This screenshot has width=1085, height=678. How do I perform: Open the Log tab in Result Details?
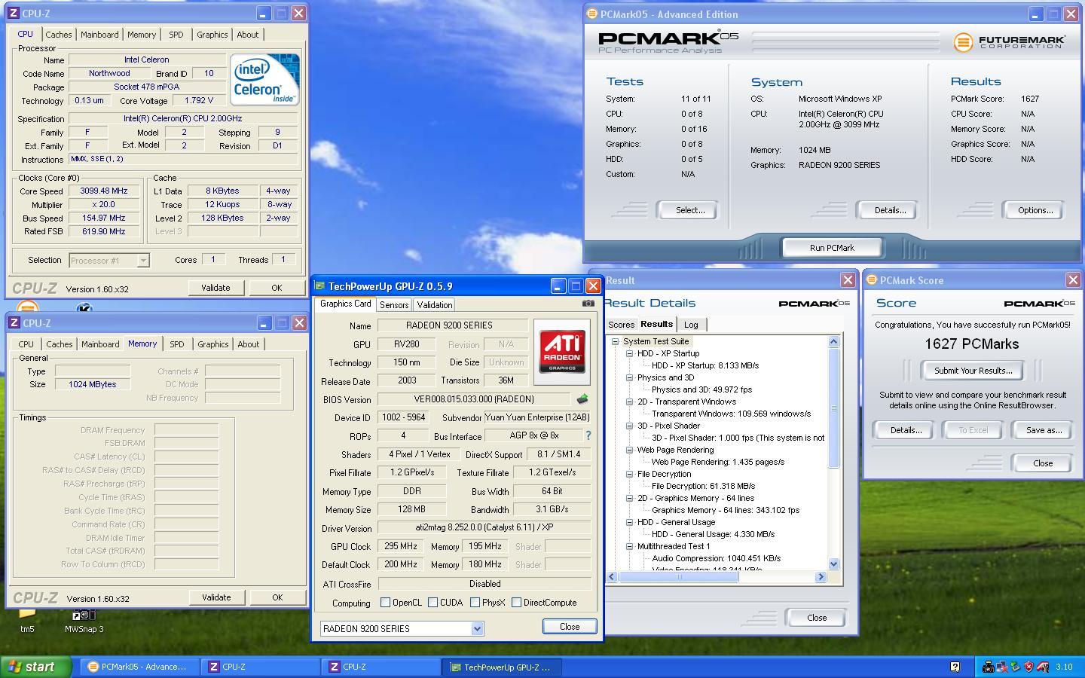pyautogui.click(x=691, y=325)
